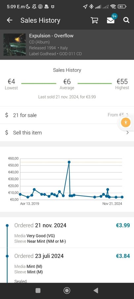
Task: Expand the 'Sell this item' chevron
Action: click(x=127, y=133)
